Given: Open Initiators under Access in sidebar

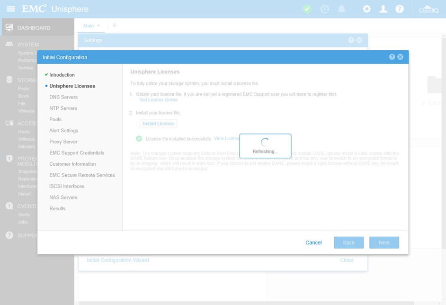Looking at the screenshot, I should pos(27,146).
